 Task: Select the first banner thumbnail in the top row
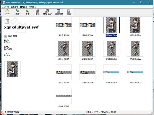(64, 25)
